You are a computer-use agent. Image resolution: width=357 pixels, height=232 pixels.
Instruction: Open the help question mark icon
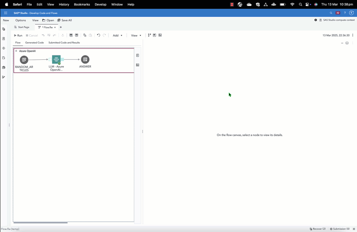coord(345,13)
